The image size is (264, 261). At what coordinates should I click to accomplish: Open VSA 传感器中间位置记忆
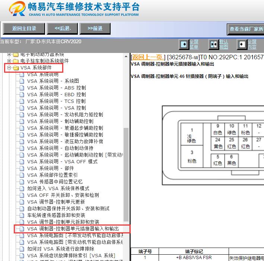(x=55, y=182)
